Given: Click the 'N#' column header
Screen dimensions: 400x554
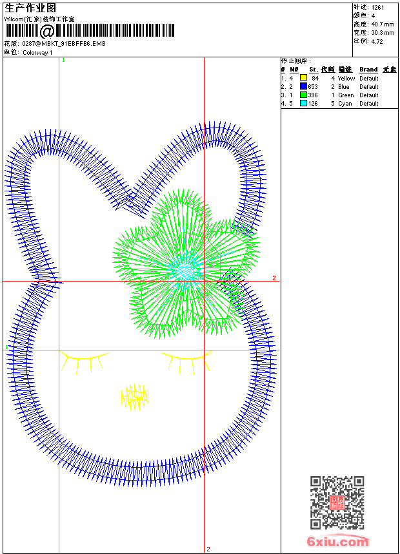Looking at the screenshot, I should point(294,70).
